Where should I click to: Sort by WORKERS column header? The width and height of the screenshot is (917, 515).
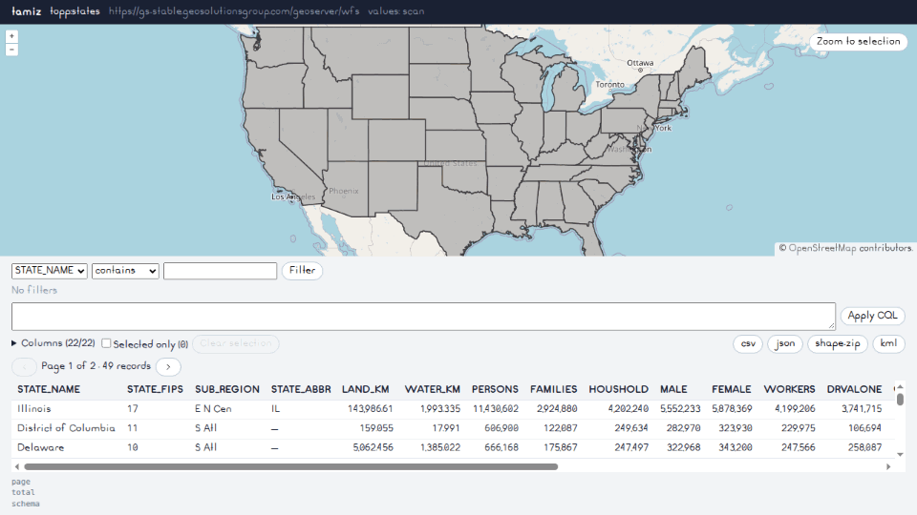(x=789, y=389)
